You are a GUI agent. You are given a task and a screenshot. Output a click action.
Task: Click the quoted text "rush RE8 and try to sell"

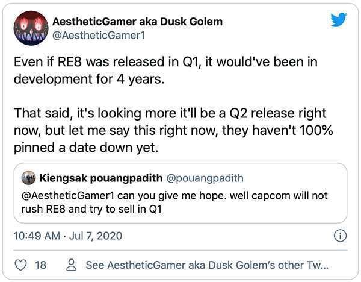point(90,208)
